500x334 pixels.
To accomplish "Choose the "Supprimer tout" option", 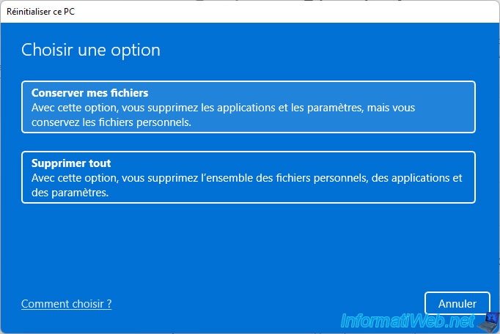I will click(x=249, y=177).
